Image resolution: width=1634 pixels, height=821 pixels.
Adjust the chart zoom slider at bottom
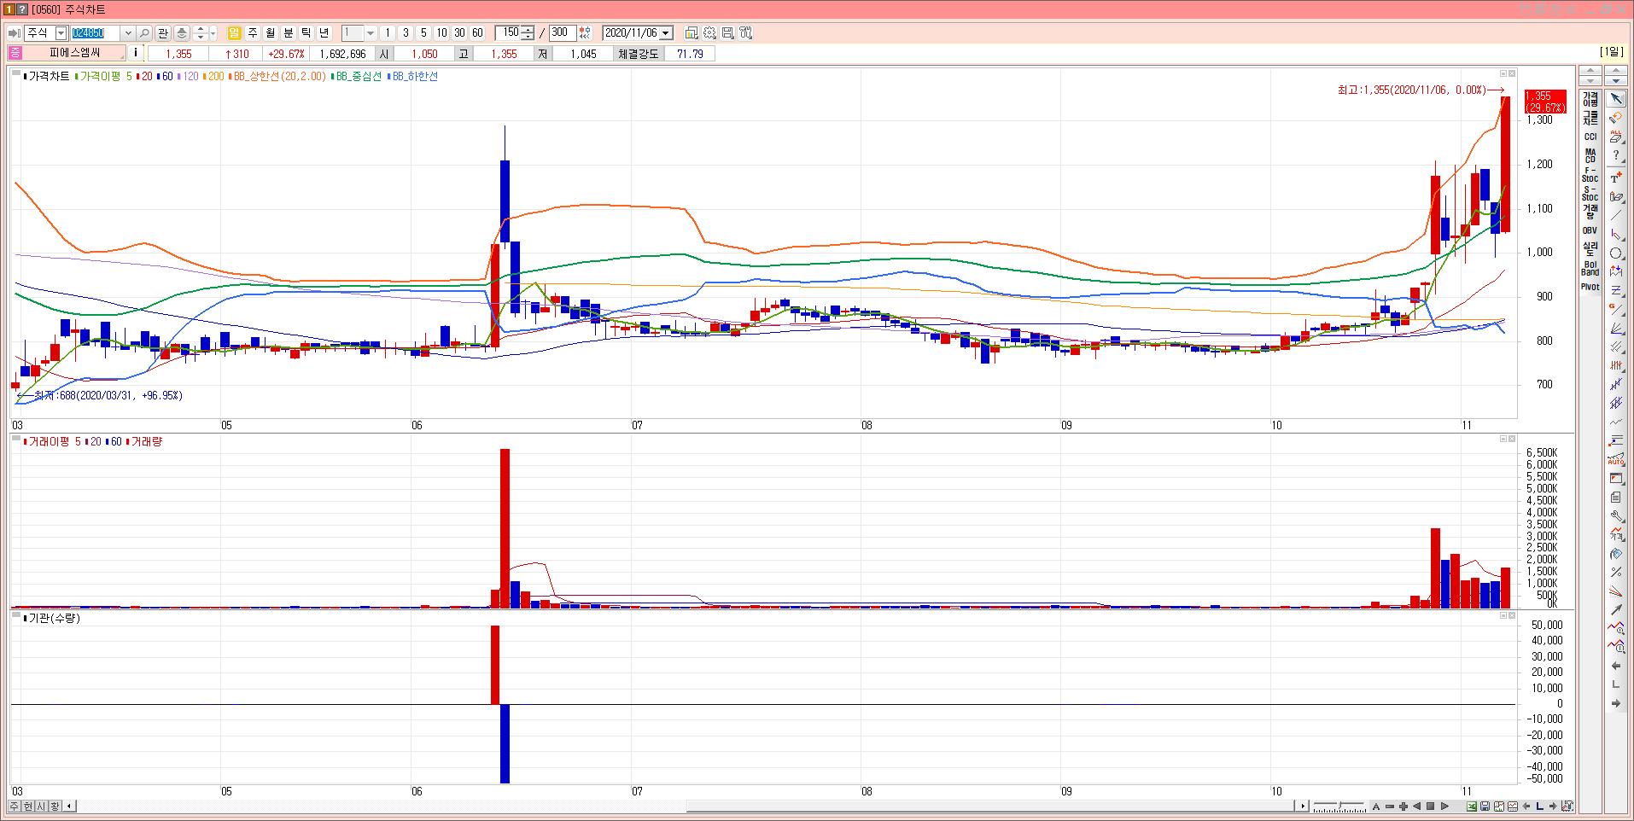pos(1339,806)
